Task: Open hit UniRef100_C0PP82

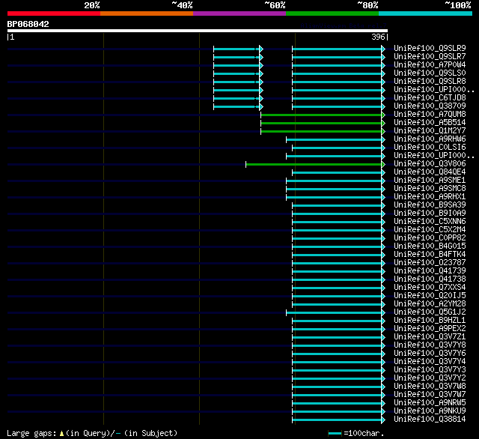Action: (430, 238)
